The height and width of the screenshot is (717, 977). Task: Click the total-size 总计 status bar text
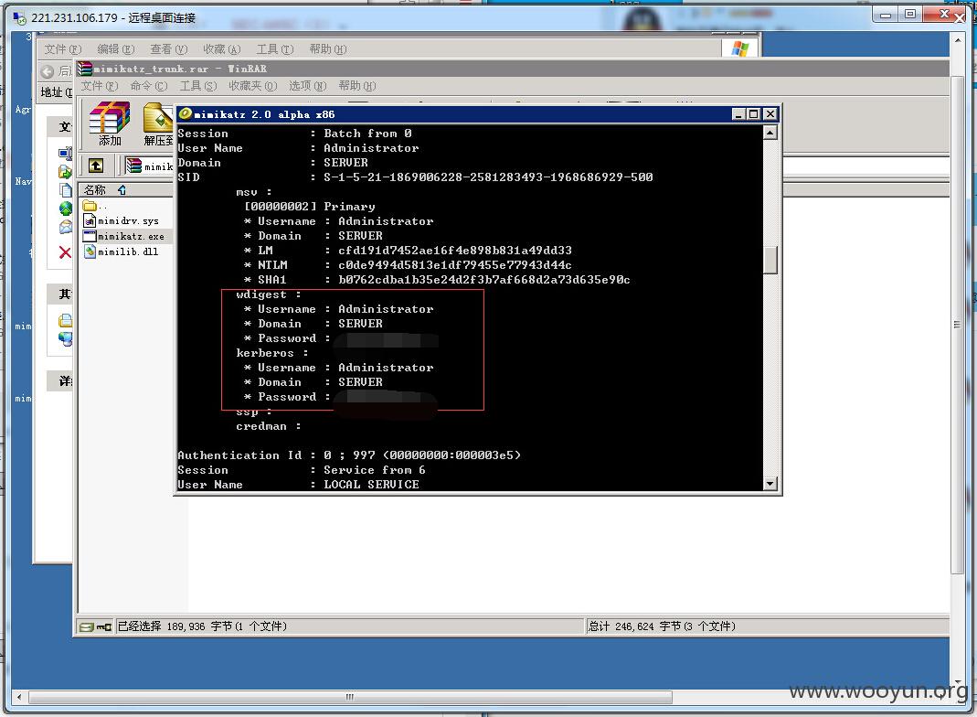tap(662, 626)
